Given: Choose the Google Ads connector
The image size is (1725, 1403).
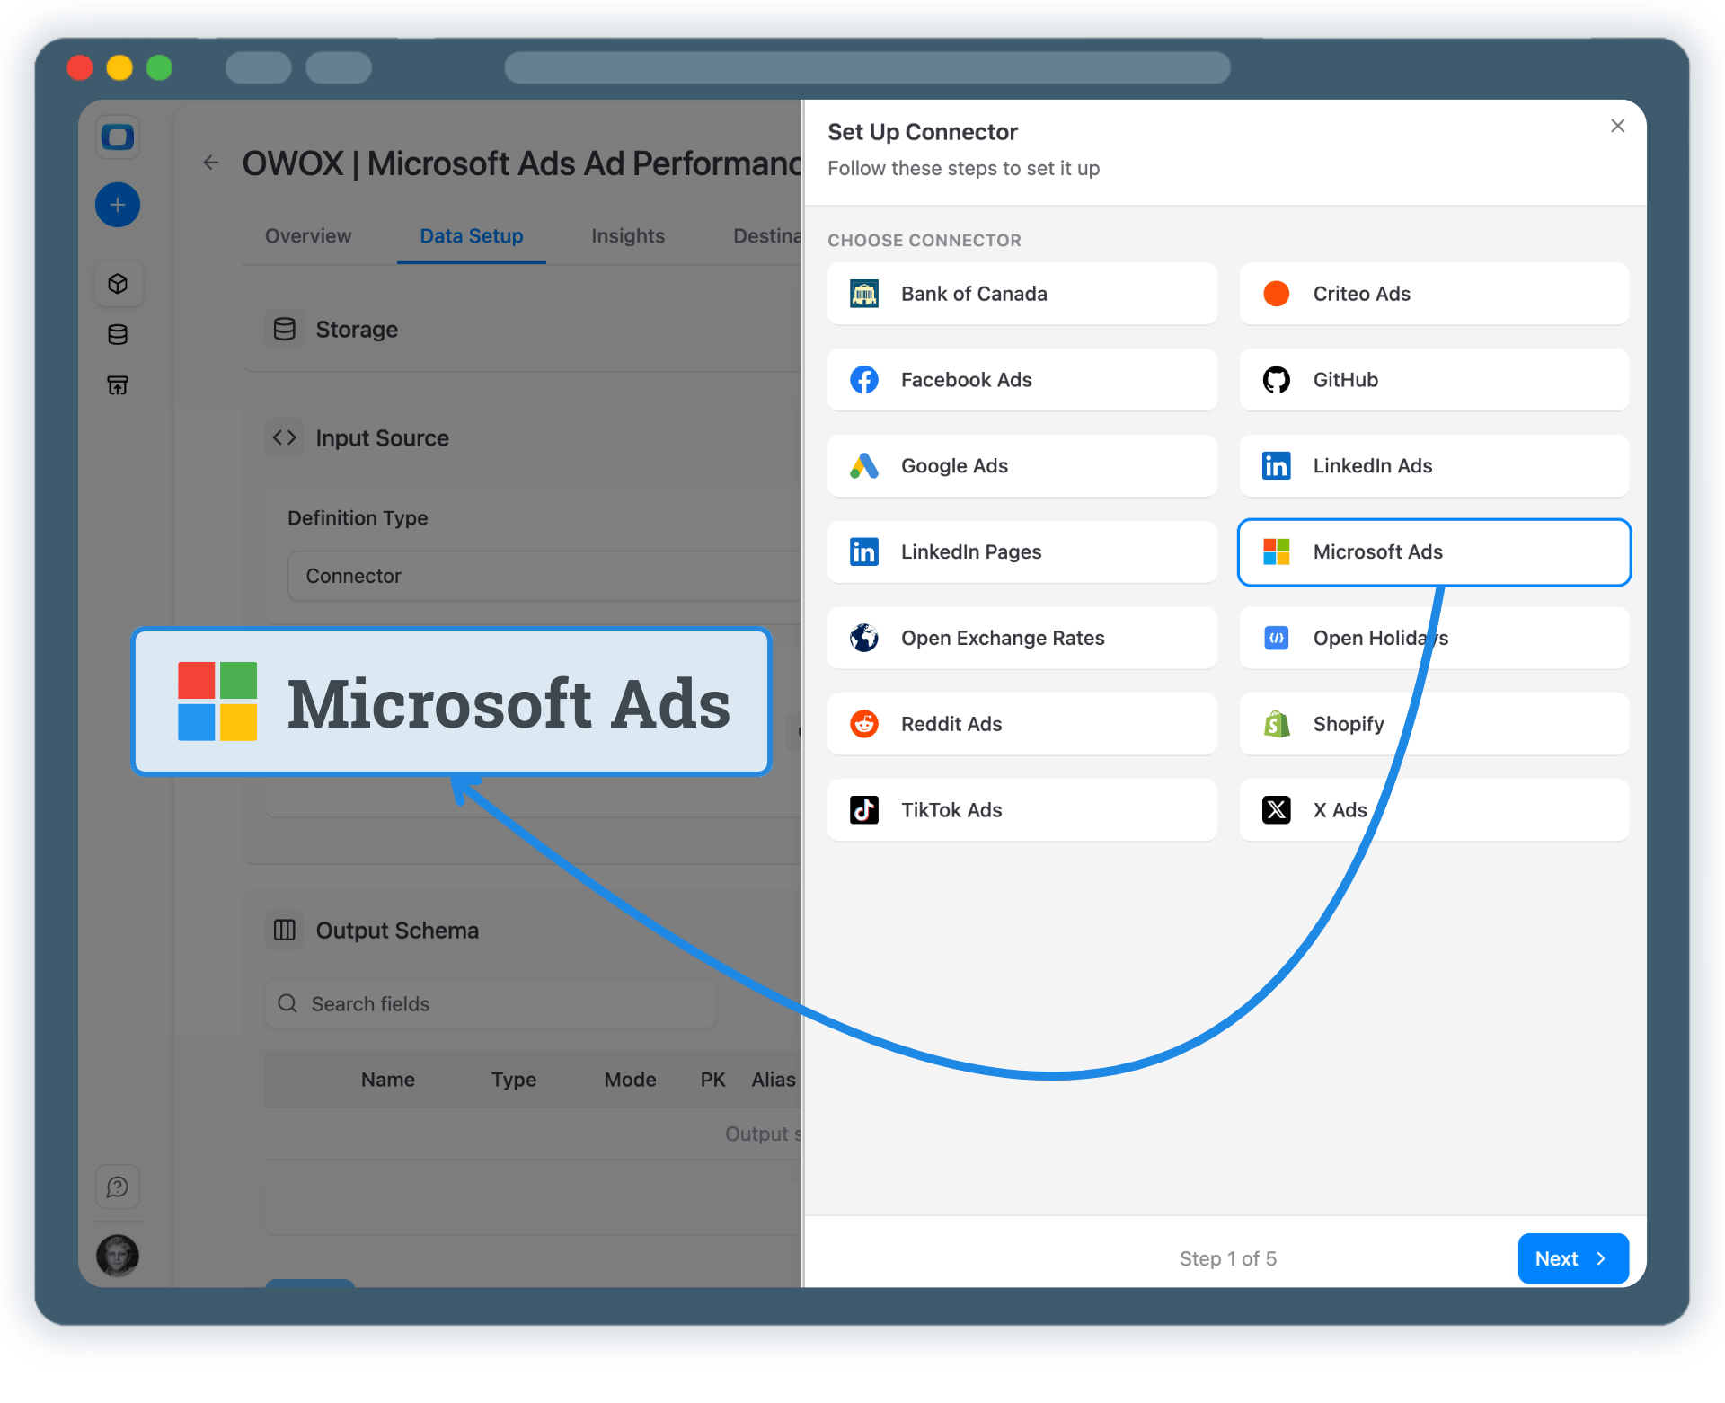Looking at the screenshot, I should (1021, 465).
